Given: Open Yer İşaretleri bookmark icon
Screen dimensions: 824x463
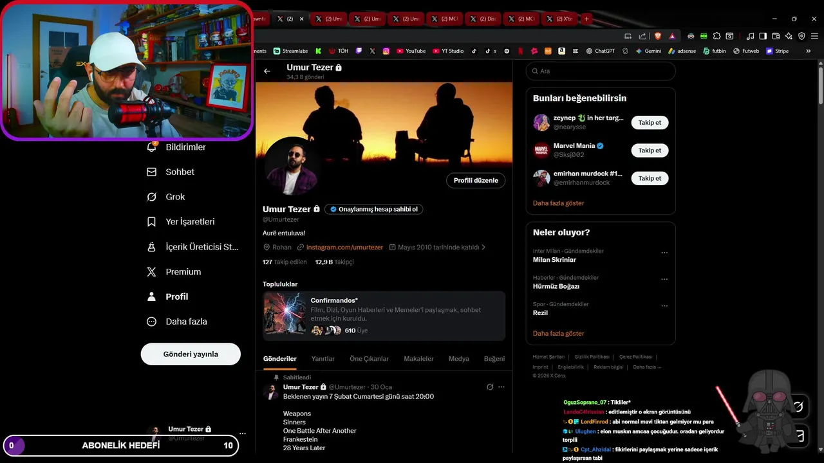Looking at the screenshot, I should [151, 222].
